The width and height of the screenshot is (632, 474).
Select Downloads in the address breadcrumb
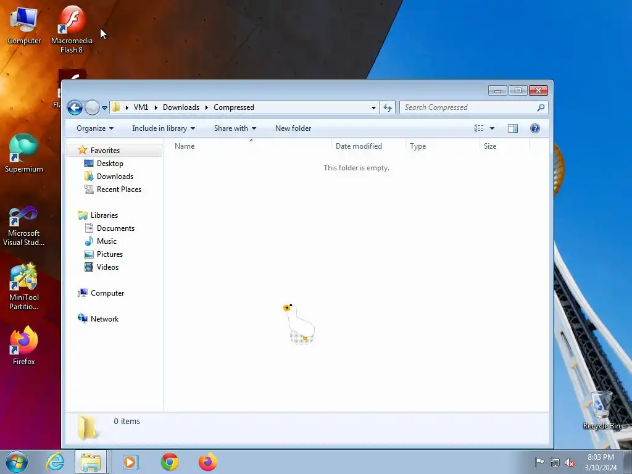[x=181, y=107]
